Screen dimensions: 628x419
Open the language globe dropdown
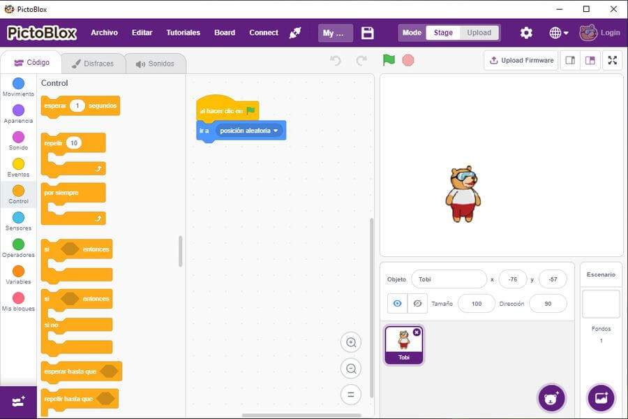click(558, 33)
